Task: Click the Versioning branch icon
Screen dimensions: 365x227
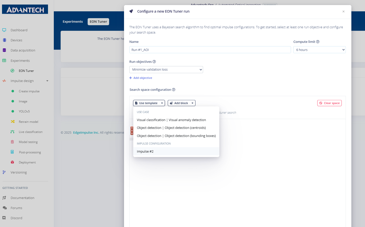Action: 4,172
